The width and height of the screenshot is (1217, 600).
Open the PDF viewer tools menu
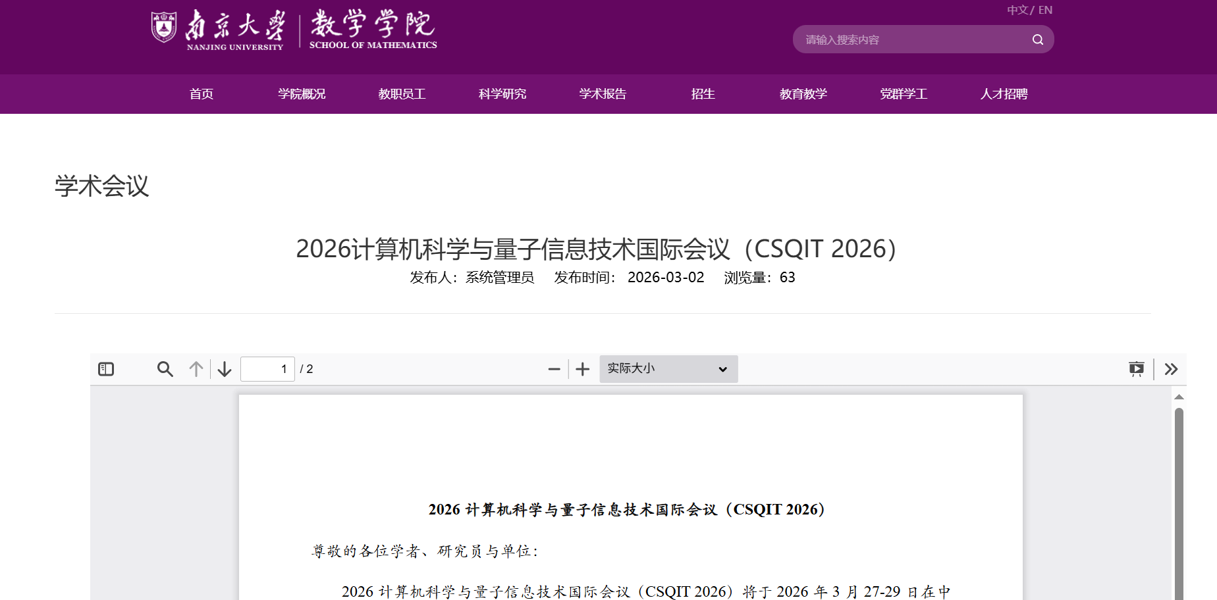tap(1171, 369)
